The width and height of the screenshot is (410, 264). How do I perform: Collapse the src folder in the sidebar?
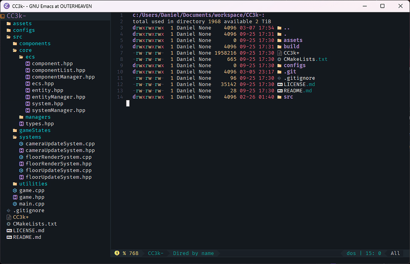tap(18, 36)
